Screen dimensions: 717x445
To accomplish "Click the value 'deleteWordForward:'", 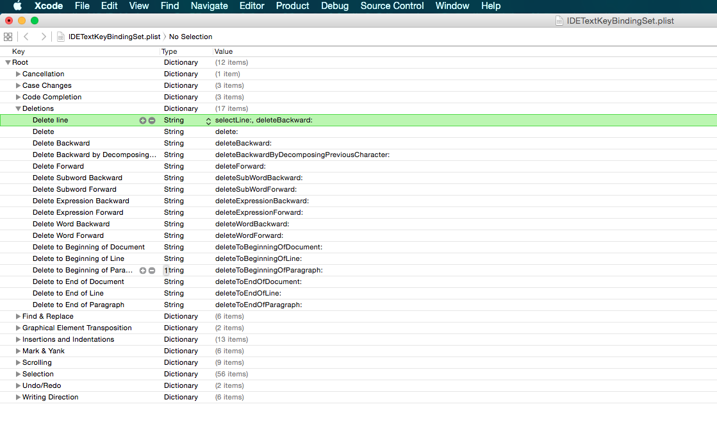I will [x=249, y=235].
